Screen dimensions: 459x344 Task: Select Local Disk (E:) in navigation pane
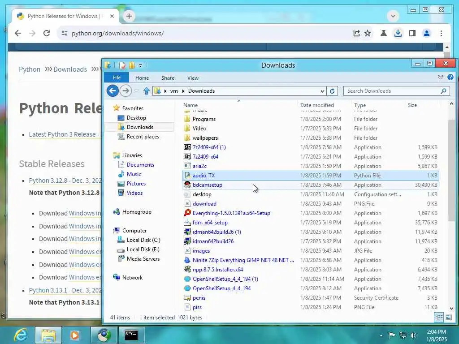pos(143,249)
